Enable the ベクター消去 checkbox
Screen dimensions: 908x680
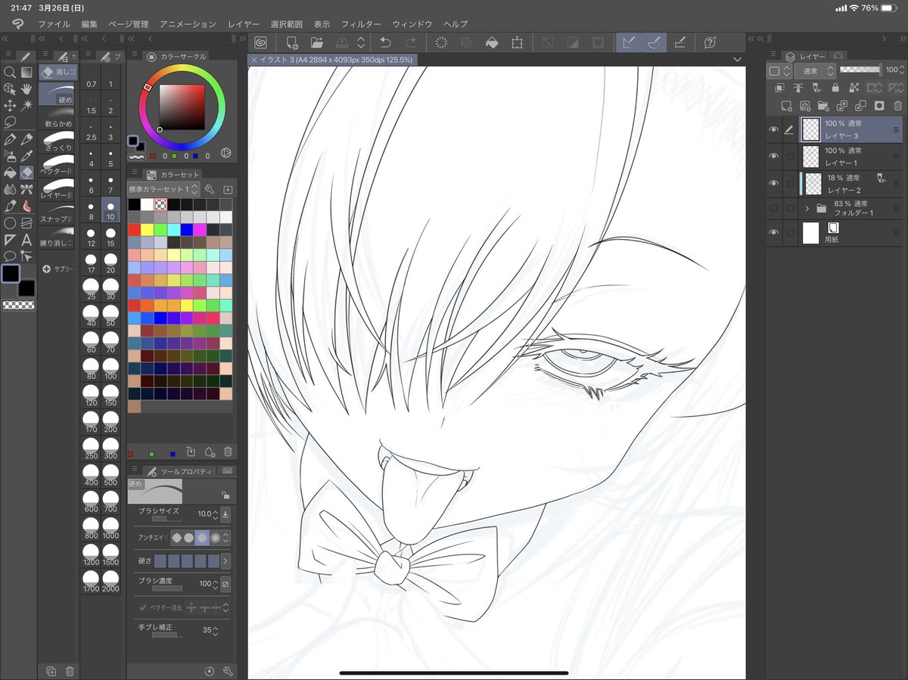click(143, 607)
